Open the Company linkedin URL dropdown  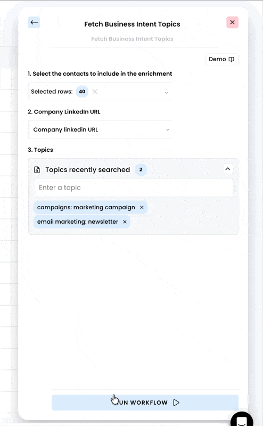100,129
